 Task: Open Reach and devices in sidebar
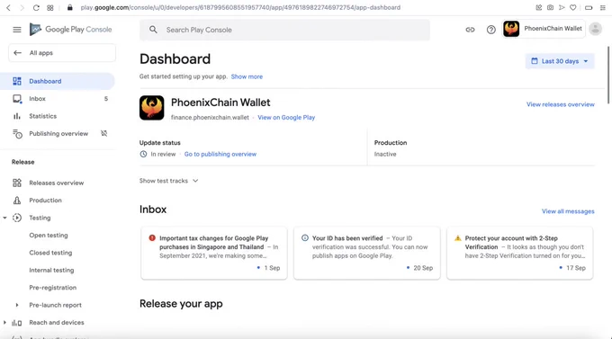coord(57,323)
